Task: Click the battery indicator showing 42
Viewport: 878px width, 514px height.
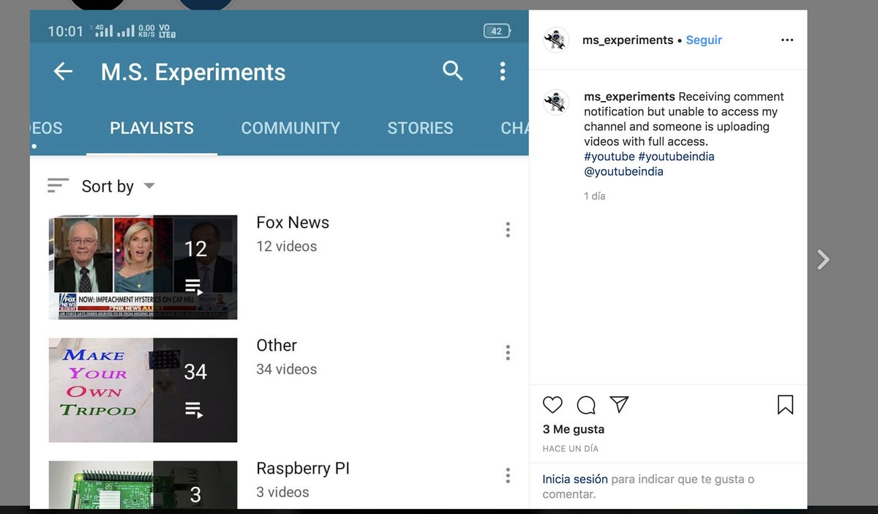Action: pyautogui.click(x=496, y=31)
